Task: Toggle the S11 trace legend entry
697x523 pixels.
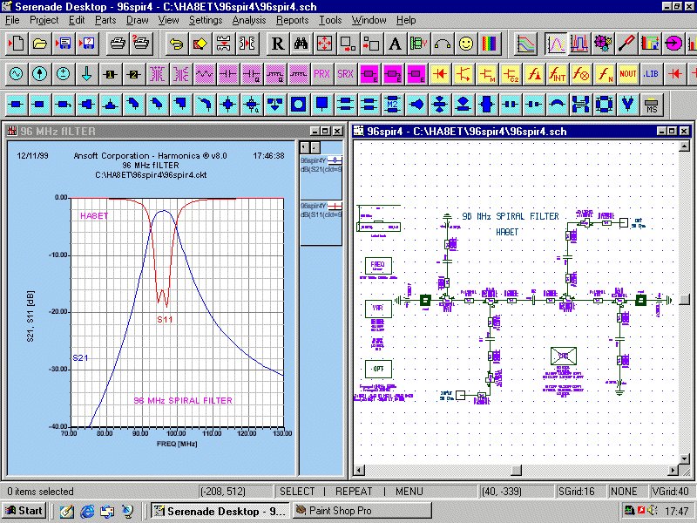Action: point(321,209)
